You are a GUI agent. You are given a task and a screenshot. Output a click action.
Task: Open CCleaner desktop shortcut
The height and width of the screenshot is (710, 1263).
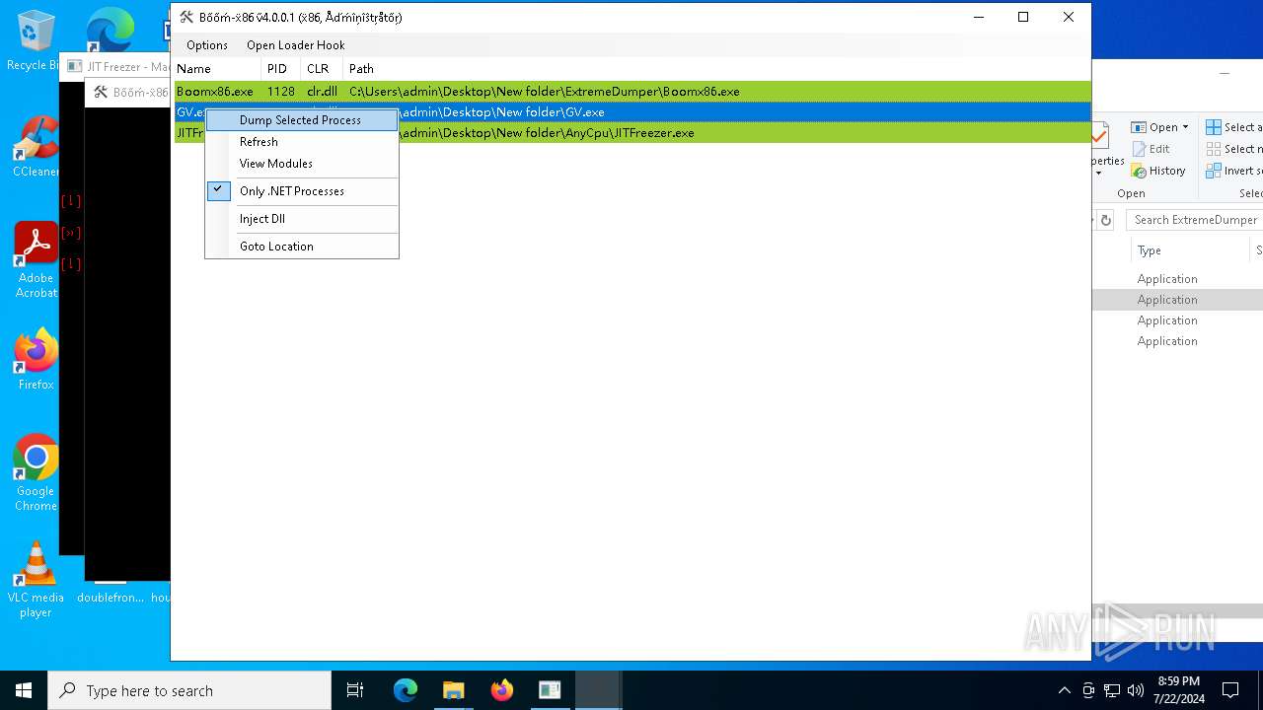(x=36, y=147)
